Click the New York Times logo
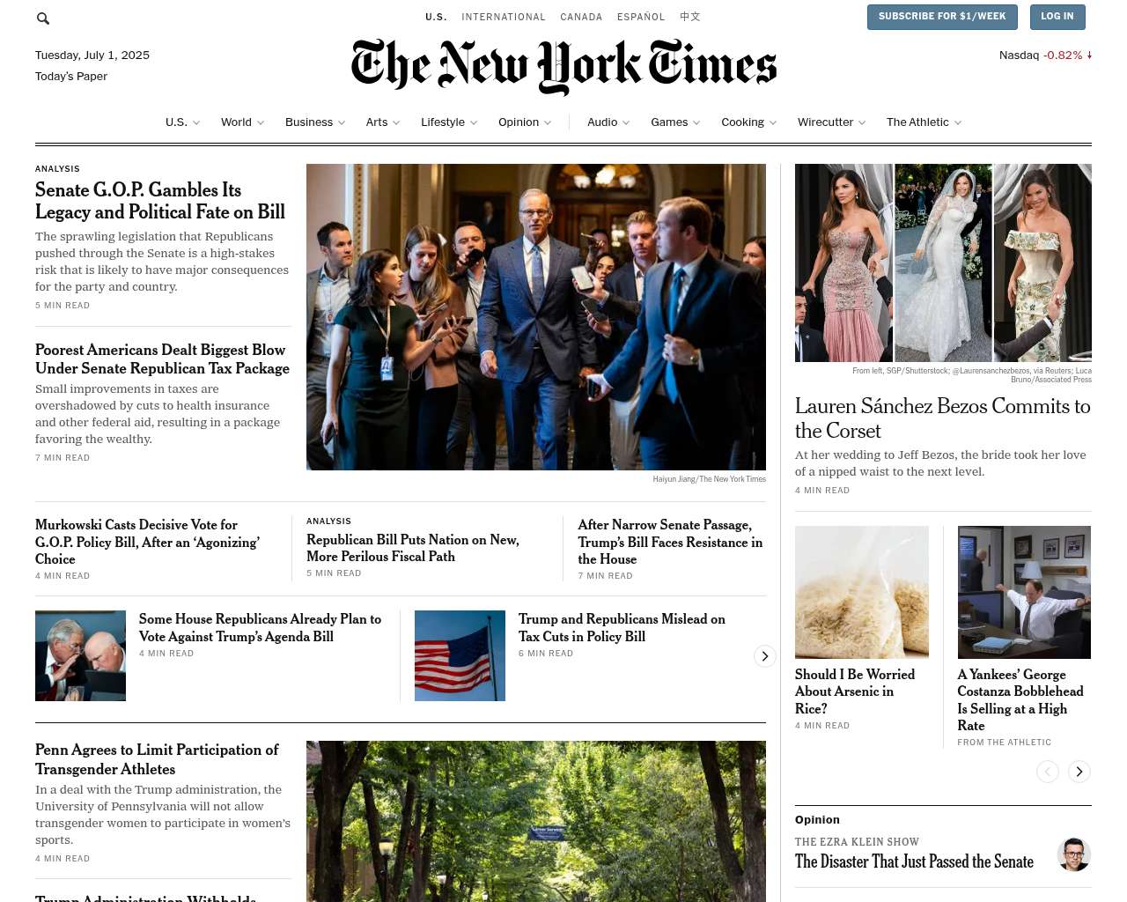The image size is (1127, 902). [563, 67]
